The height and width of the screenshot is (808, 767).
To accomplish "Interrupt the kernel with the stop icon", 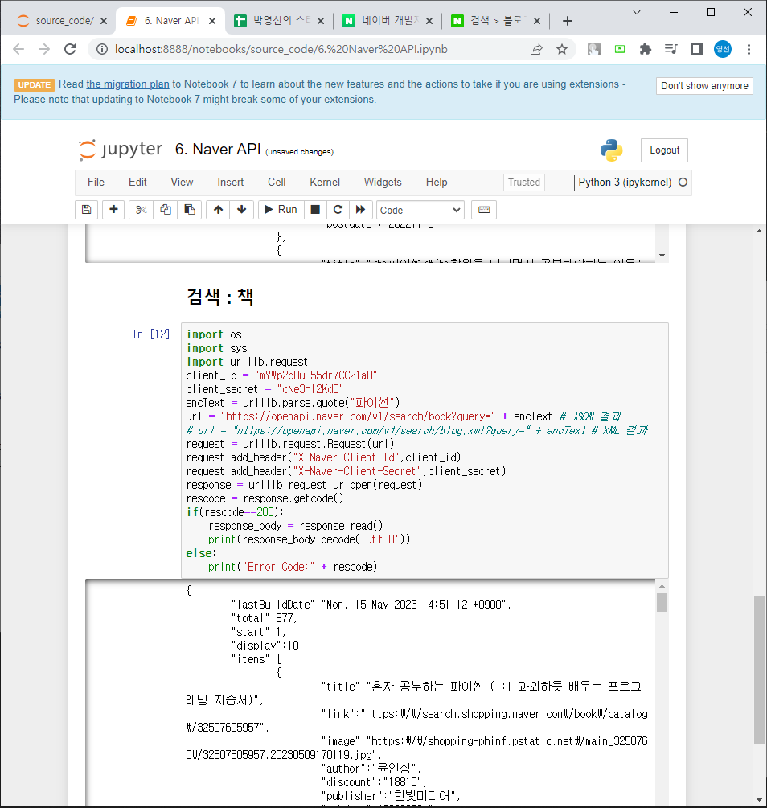I will pos(315,210).
